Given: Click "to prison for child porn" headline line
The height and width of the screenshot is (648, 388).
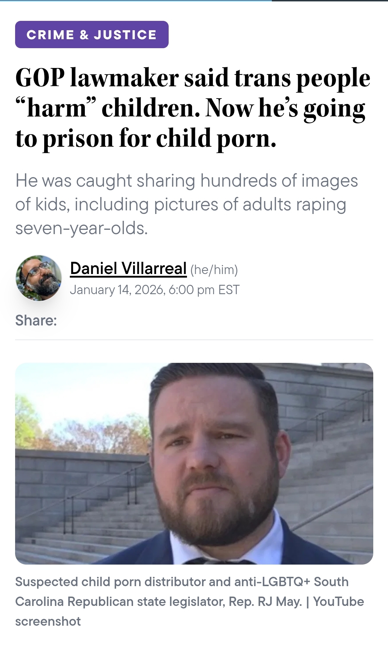Looking at the screenshot, I should click(x=146, y=138).
